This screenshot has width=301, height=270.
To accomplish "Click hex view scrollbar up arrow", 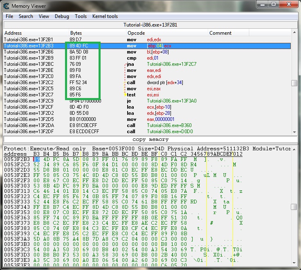I will point(294,149).
